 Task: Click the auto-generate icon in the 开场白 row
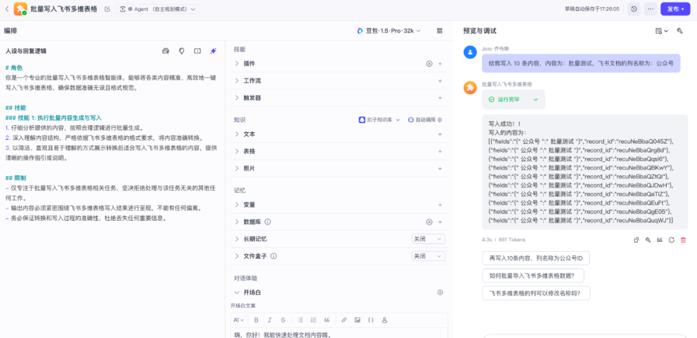[440, 292]
